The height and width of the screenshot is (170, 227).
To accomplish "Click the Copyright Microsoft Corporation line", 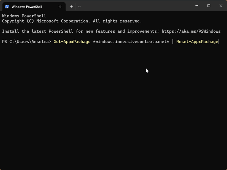I will pos(72,21).
